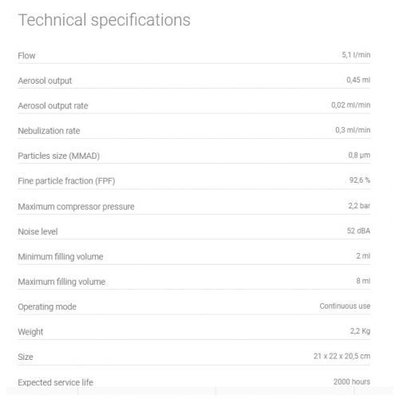The height and width of the screenshot is (399, 399).
Task: Select the Aerosol output label
Action: click(x=45, y=81)
